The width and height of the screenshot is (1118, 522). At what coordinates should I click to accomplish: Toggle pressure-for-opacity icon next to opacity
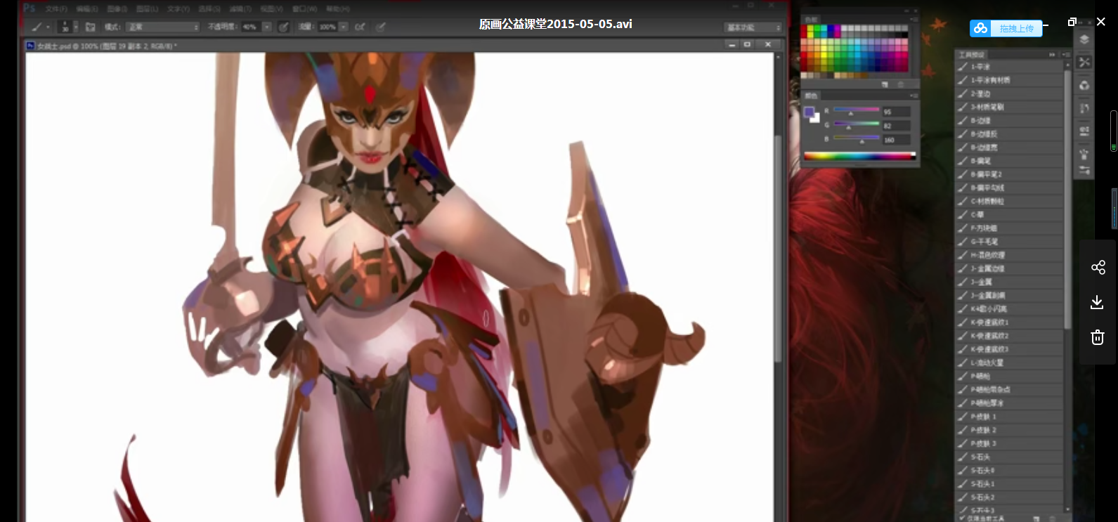(283, 27)
